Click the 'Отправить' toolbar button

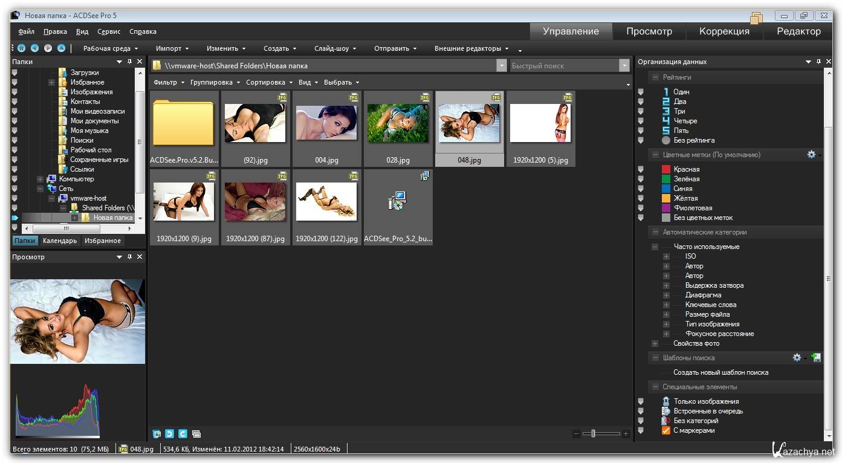pyautogui.click(x=395, y=48)
